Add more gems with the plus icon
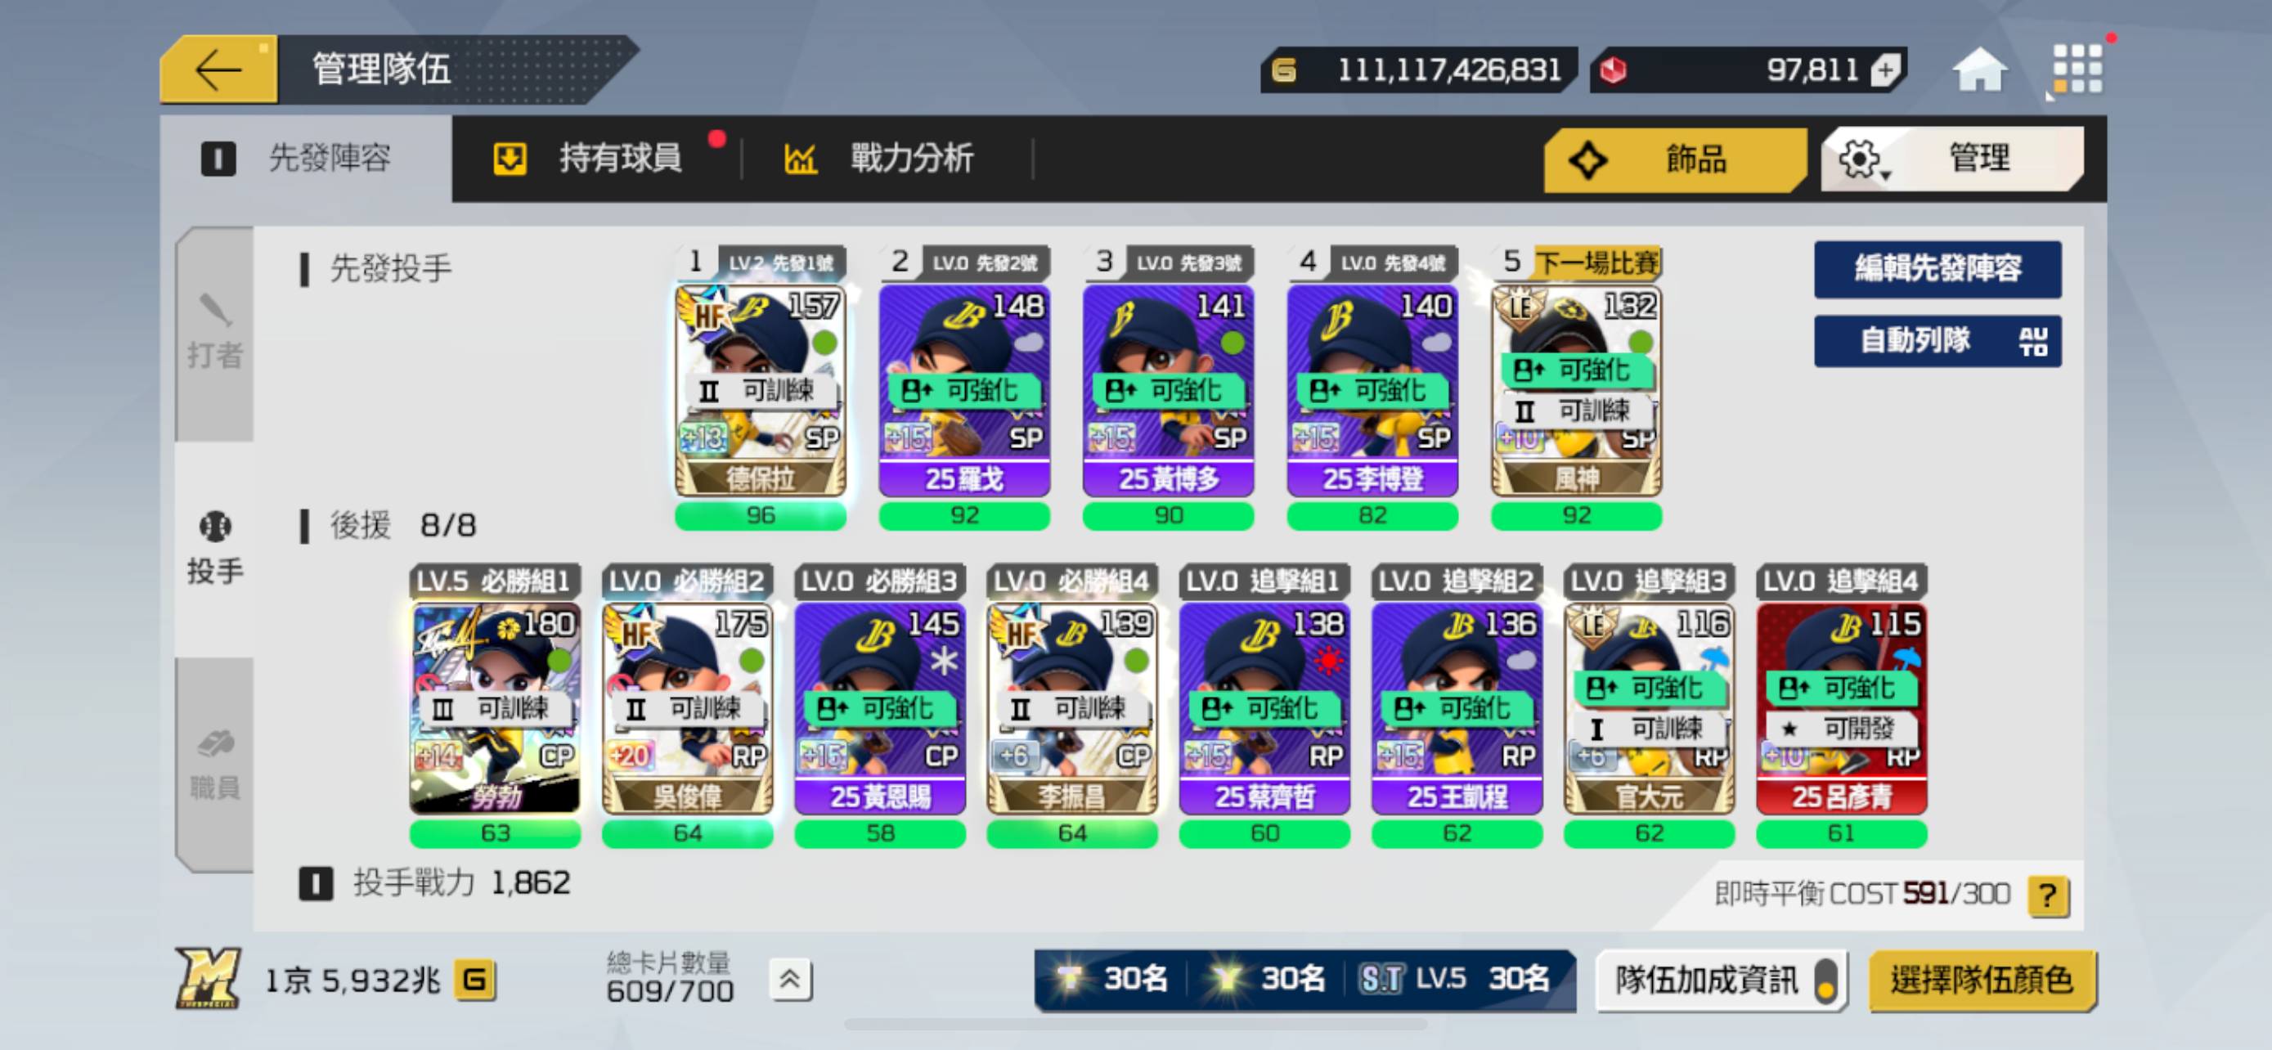This screenshot has width=2272, height=1050. [1885, 70]
